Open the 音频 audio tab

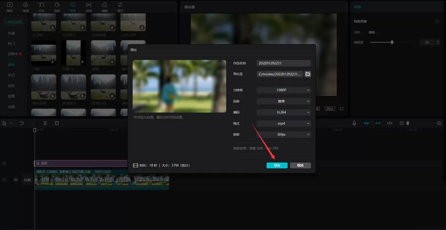point(26,7)
